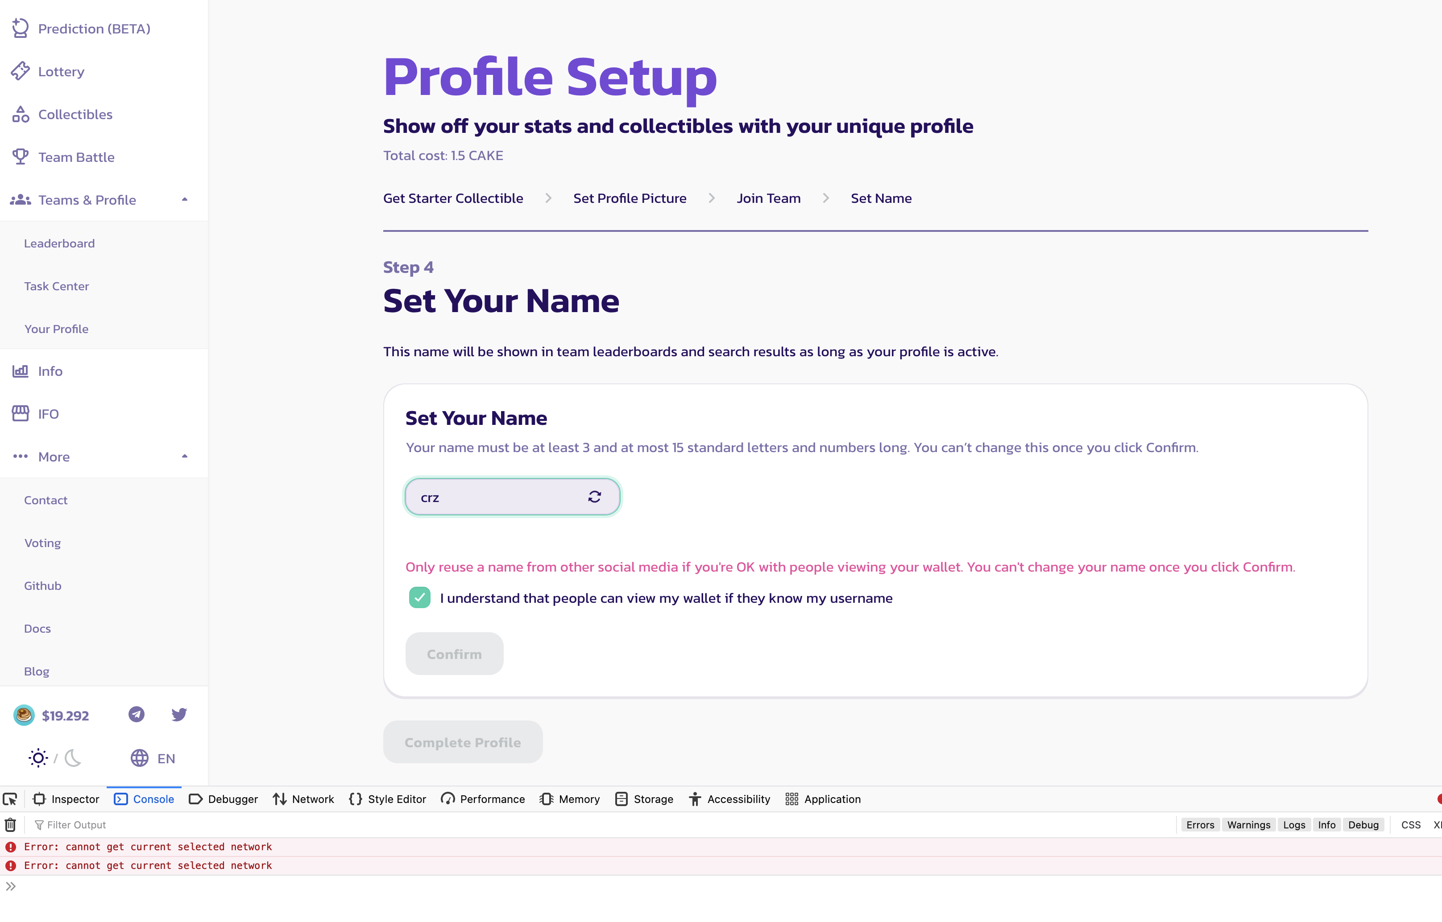Image resolution: width=1442 pixels, height=922 pixels.
Task: Uncheck the wallet visibility understanding checkbox
Action: point(419,597)
